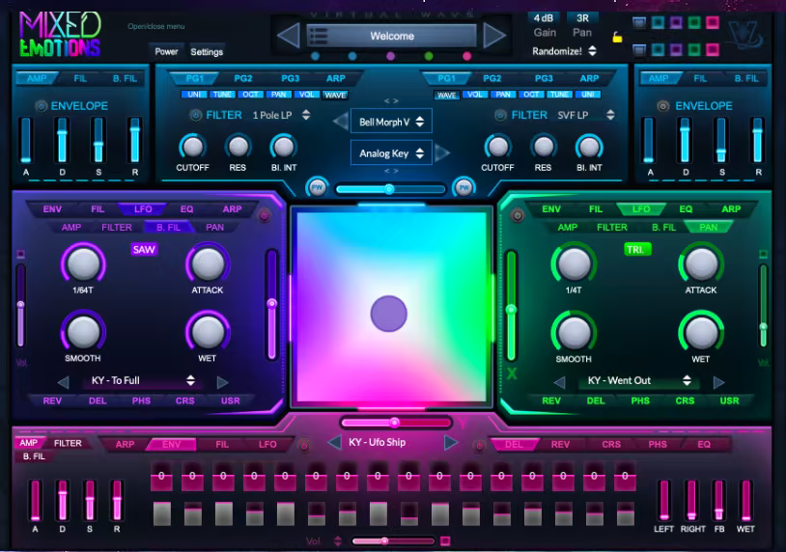
Task: Click the right PW round button
Action: click(463, 187)
